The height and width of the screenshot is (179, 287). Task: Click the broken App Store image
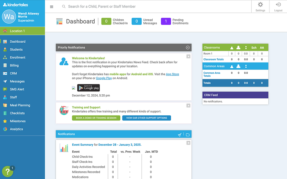[74, 88]
